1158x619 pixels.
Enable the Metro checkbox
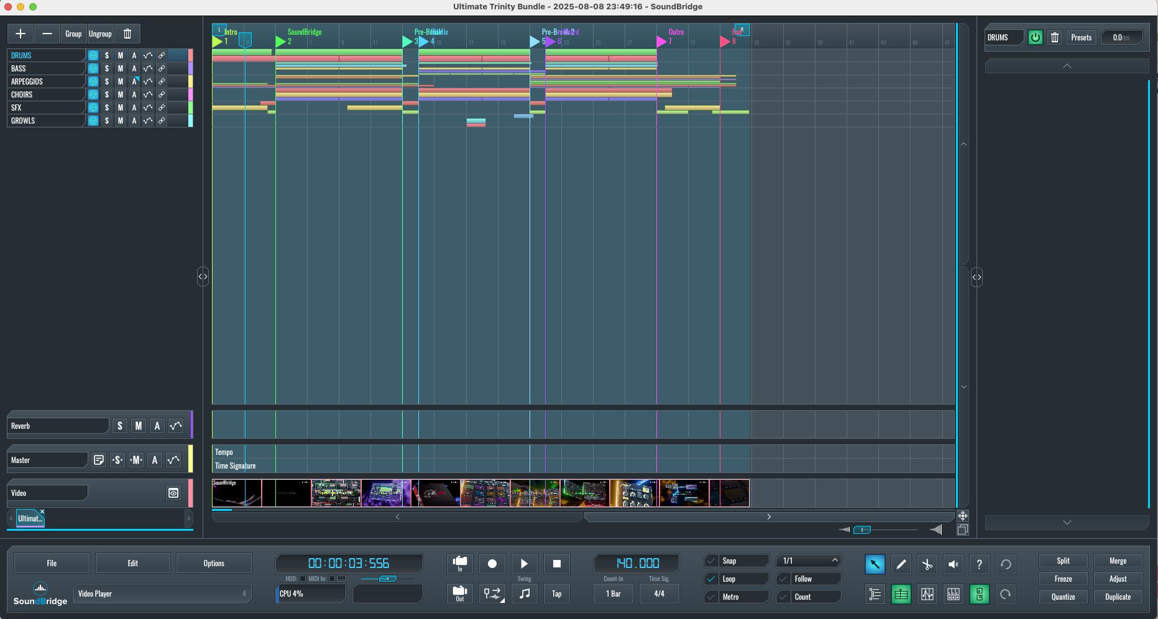coord(711,597)
